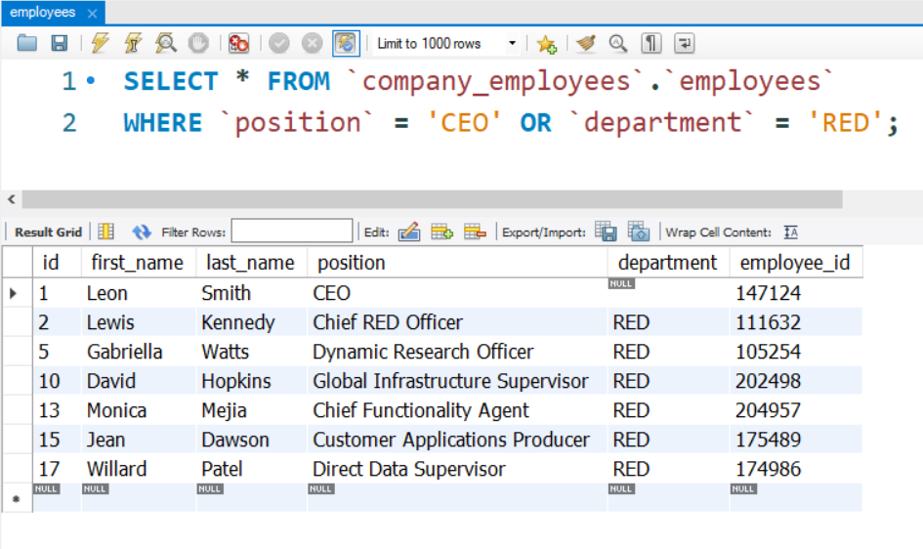Screen dimensions: 923x549
Task: Select the NULL department cell for Leon
Action: point(668,293)
